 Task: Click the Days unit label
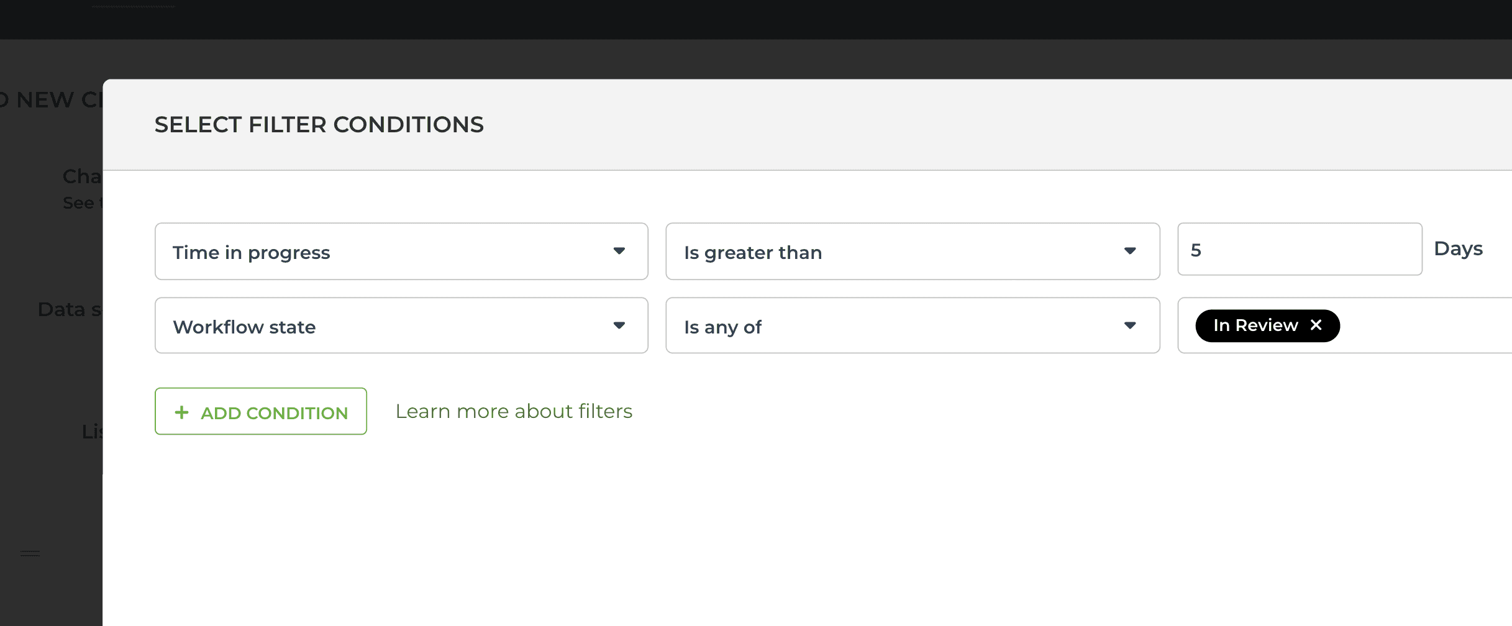(x=1458, y=249)
